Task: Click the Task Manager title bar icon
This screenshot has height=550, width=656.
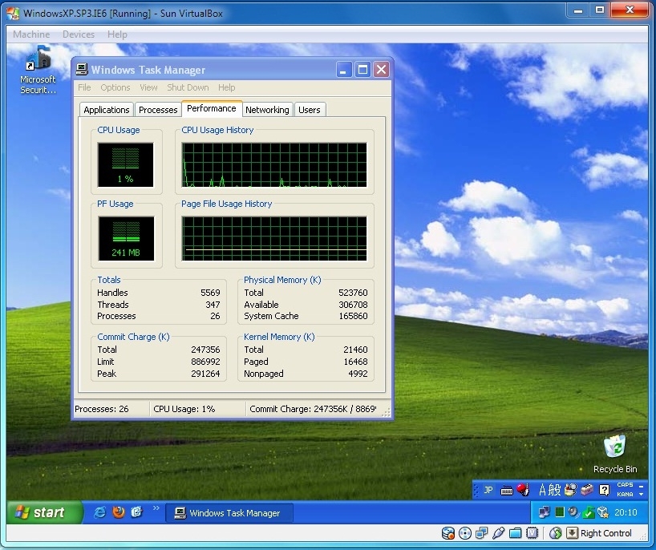Action: coord(82,70)
